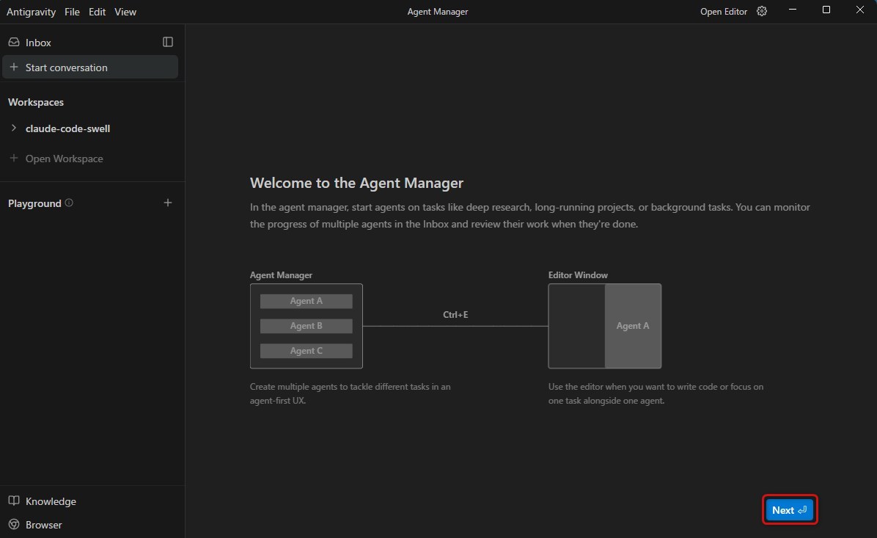Click the Agent B item in diagram
Screen dimensions: 877x538
[306, 326]
